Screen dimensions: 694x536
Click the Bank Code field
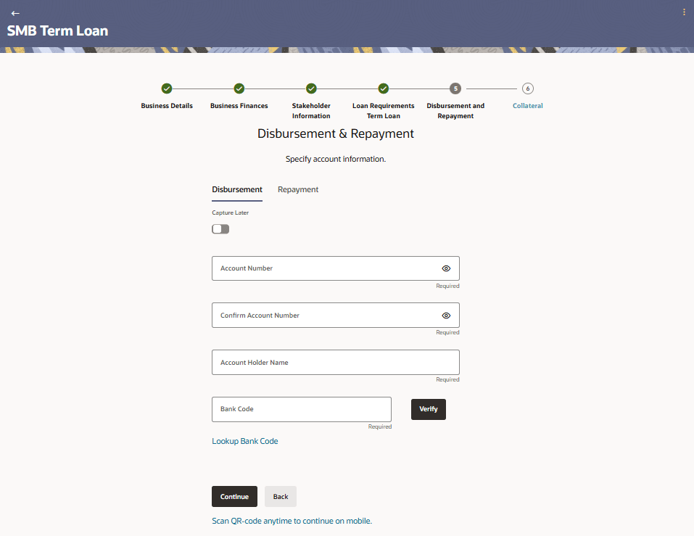(x=302, y=409)
